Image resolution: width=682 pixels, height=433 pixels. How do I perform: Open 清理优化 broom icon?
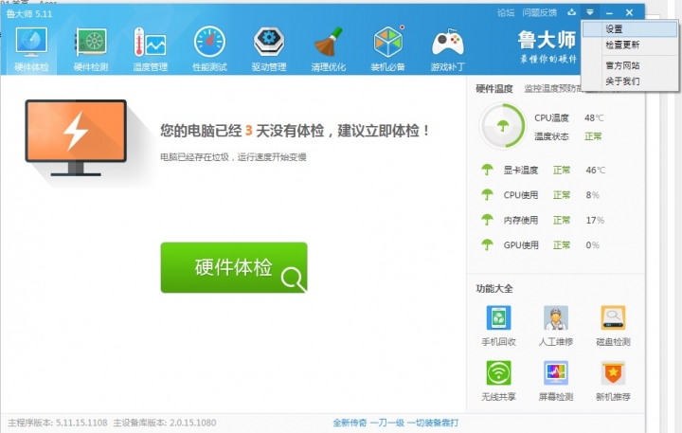click(x=329, y=43)
